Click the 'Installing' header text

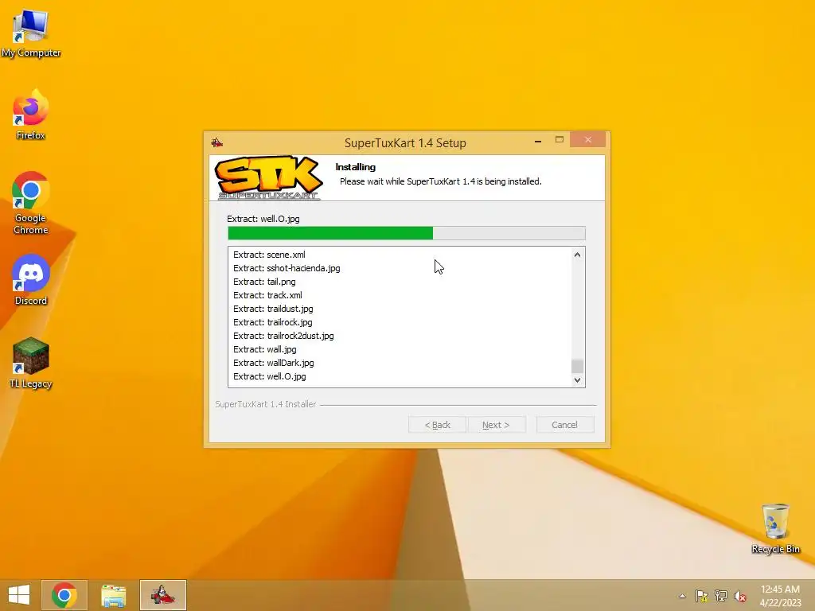point(356,167)
